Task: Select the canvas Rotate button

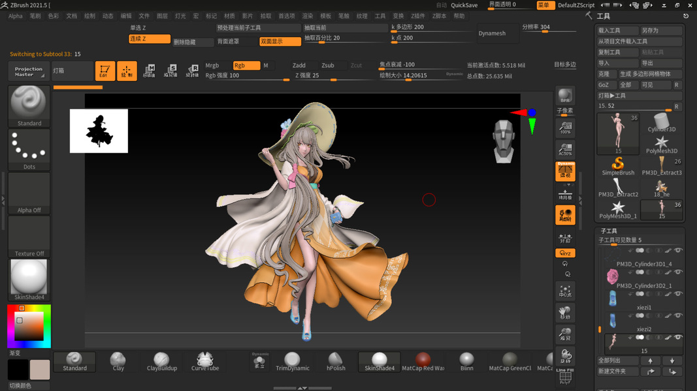Action: (565, 356)
